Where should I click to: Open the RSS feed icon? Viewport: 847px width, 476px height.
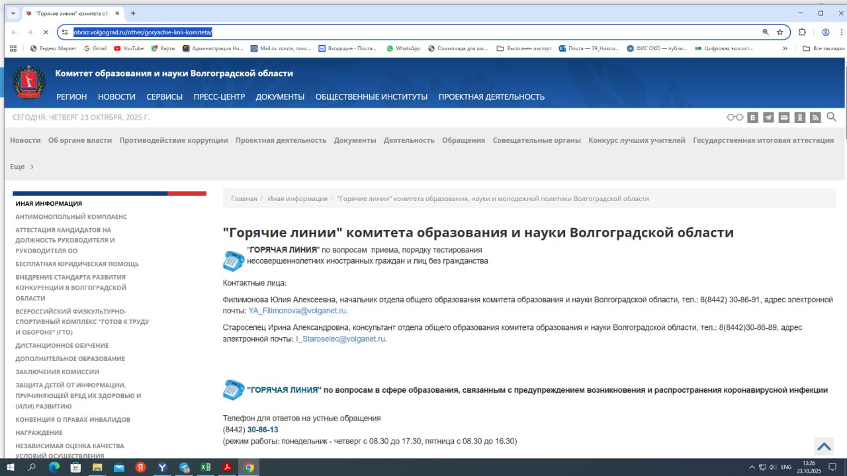[x=815, y=118]
